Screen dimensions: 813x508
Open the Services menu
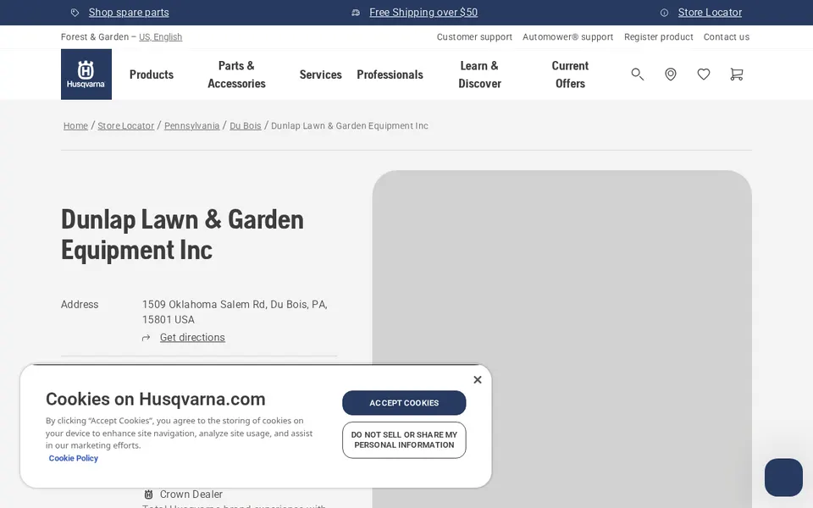pos(320,75)
